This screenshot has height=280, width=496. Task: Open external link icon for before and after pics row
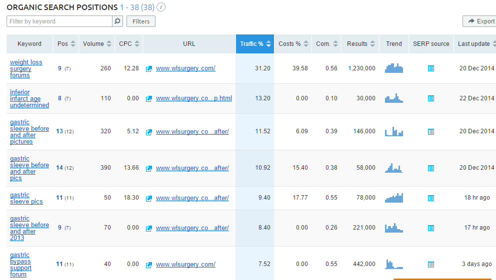148,169
